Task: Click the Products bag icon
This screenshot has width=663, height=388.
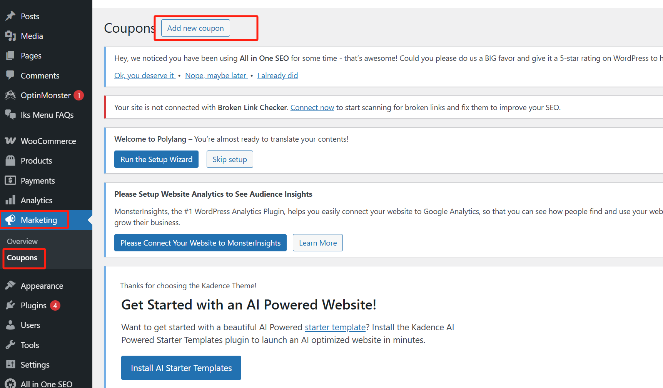Action: click(10, 161)
